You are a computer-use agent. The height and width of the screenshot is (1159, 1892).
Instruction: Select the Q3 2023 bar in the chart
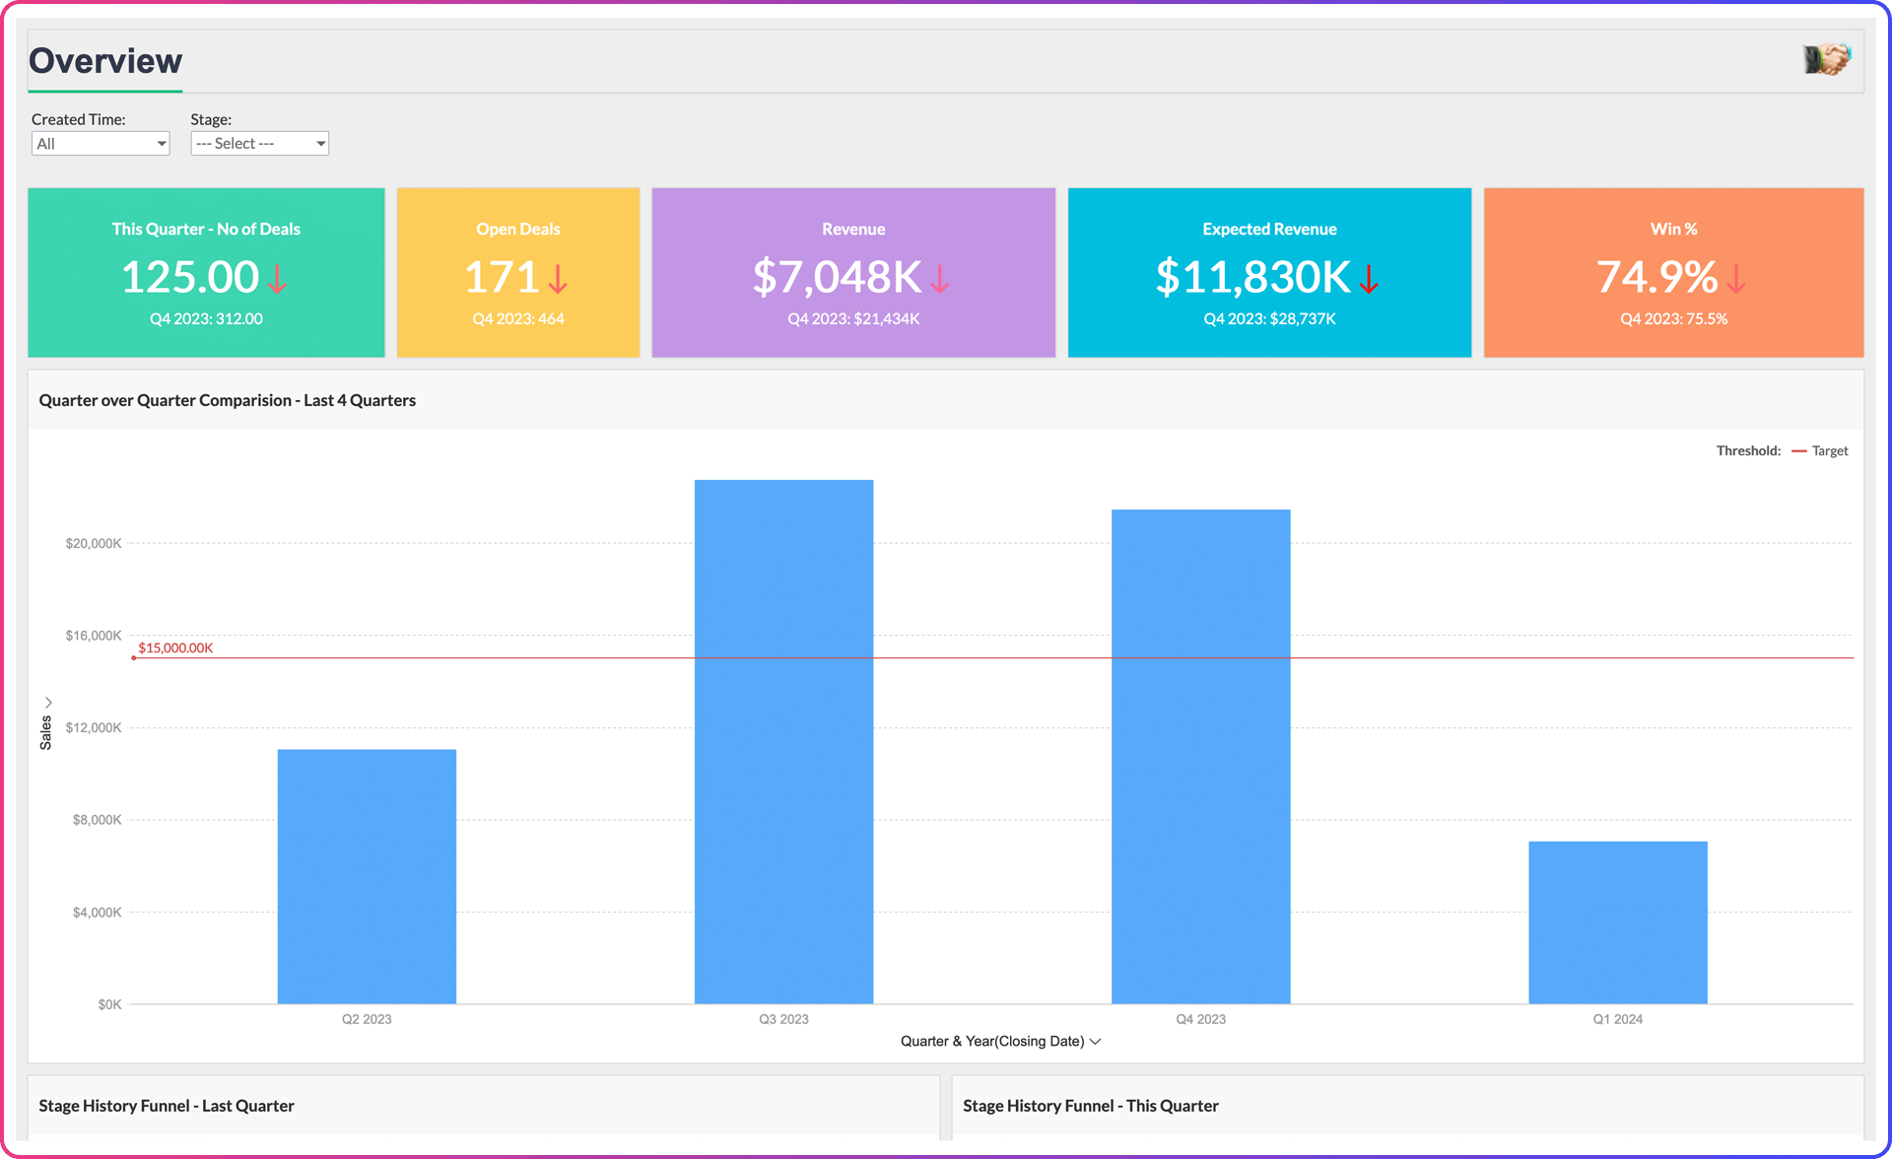(783, 739)
